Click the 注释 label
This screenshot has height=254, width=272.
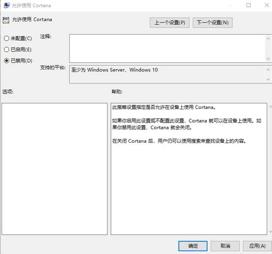click(46, 36)
